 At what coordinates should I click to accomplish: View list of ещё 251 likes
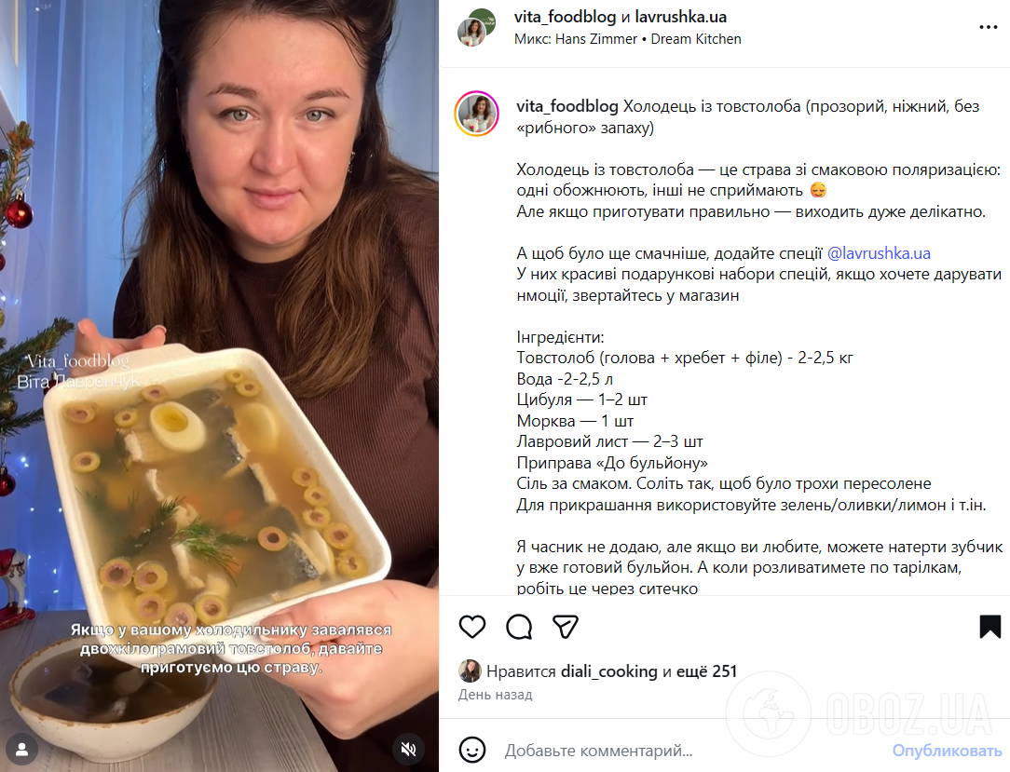(706, 671)
